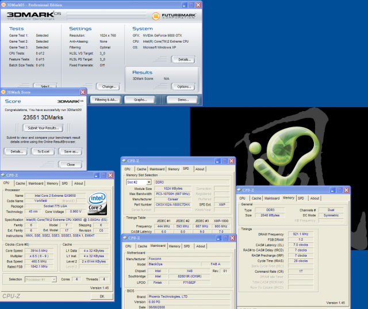Switch to Mainboard tab in CPU-Z processor window
Screen dimensions: 368x309
tap(36, 184)
